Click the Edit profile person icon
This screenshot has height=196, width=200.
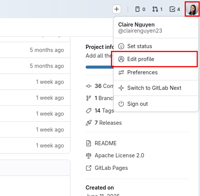[x=121, y=59]
